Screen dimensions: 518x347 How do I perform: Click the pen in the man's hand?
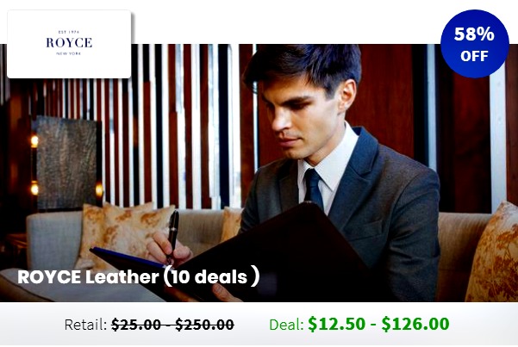172,236
